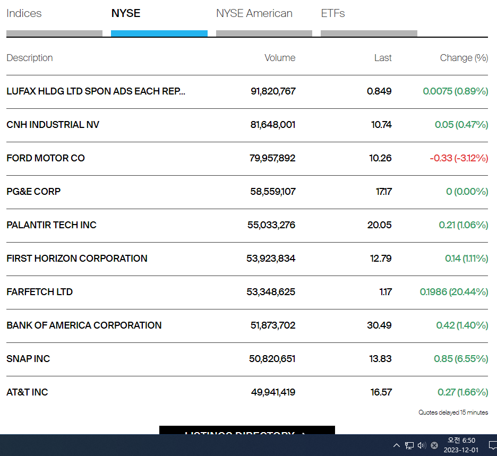Click the Quotes delayed 15 minutes note
The width and height of the screenshot is (497, 456).
click(x=453, y=412)
